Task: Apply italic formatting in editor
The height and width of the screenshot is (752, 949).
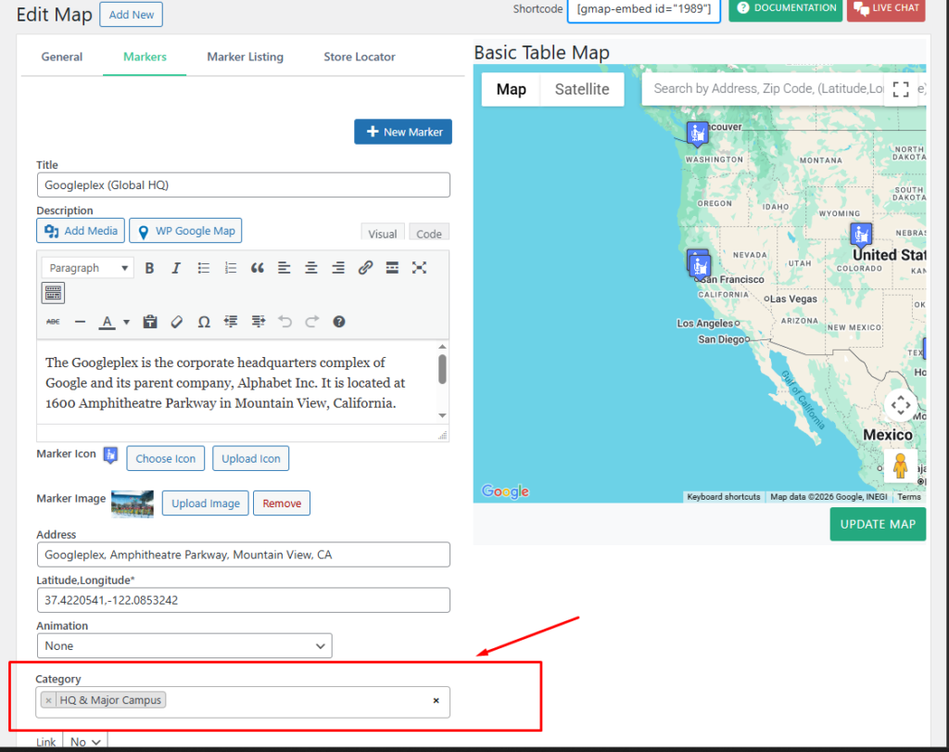Action: point(176,268)
